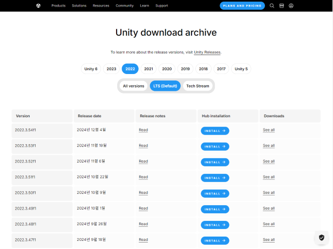The image size is (333, 249).
Task: Select the 2022.3.51f1 version cell
Action: click(x=42, y=178)
